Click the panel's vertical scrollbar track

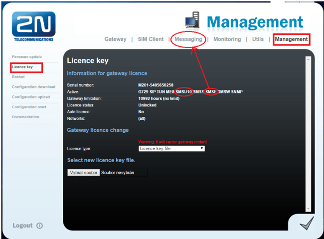coord(308,134)
